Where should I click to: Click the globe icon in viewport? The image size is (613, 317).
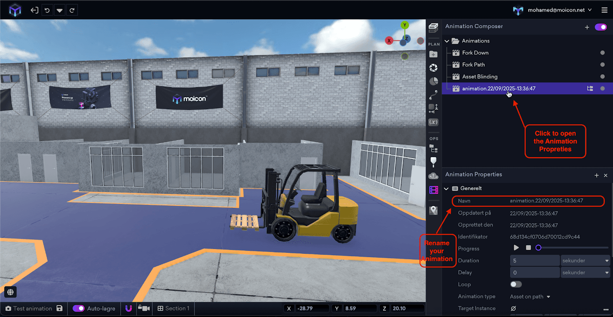pyautogui.click(x=11, y=292)
